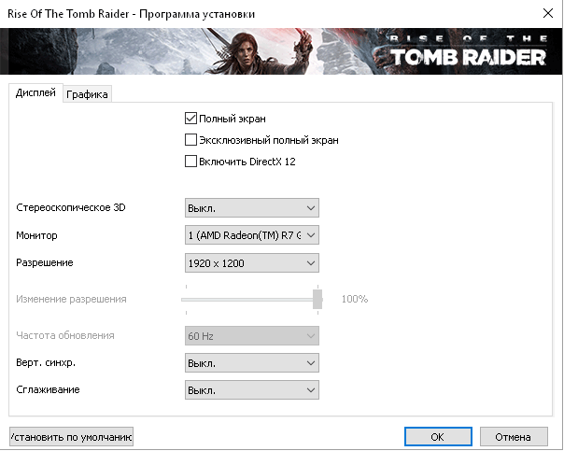This screenshot has height=451, width=564.
Task: Enable Эксклюзивный полный экран checkbox
Action: click(x=190, y=140)
